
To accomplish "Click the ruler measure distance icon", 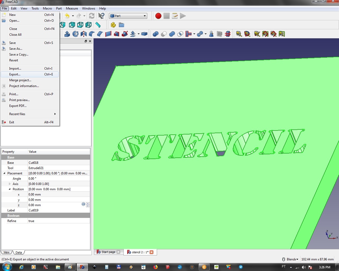I will tap(98, 25).
